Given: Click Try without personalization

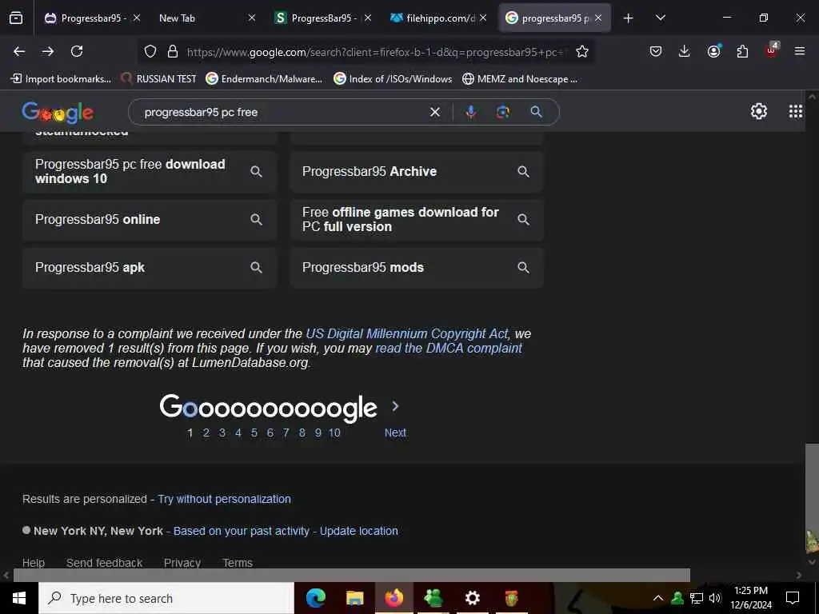Looking at the screenshot, I should [224, 499].
